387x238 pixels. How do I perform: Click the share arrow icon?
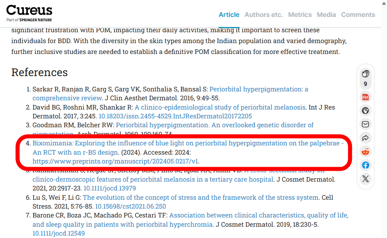point(366,138)
